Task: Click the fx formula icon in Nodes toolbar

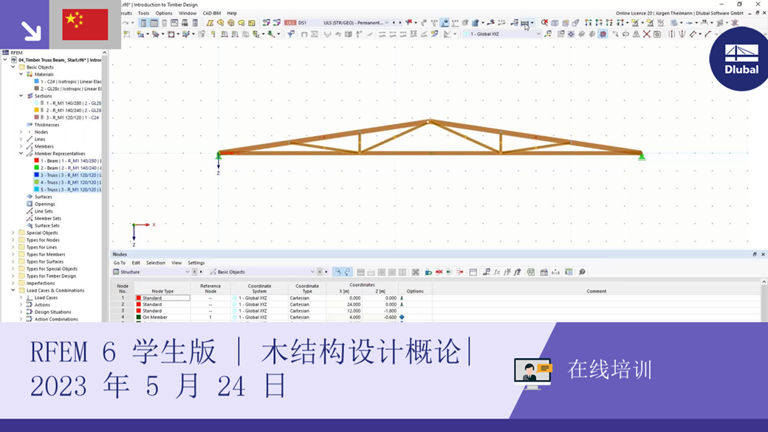Action: [x=497, y=272]
